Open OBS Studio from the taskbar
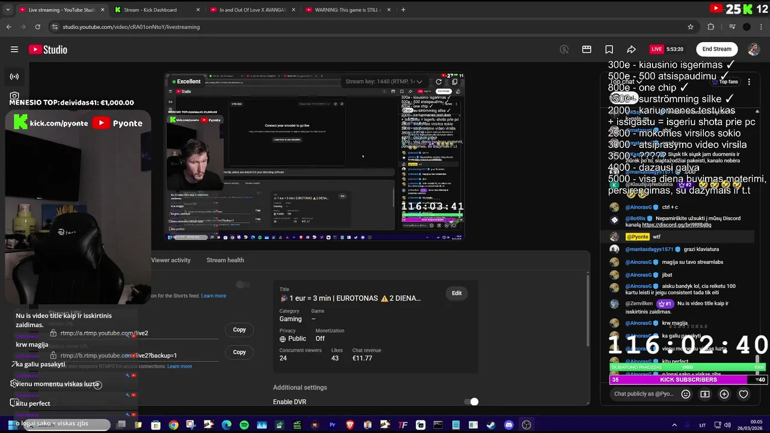This screenshot has height=433, width=770. (526, 425)
